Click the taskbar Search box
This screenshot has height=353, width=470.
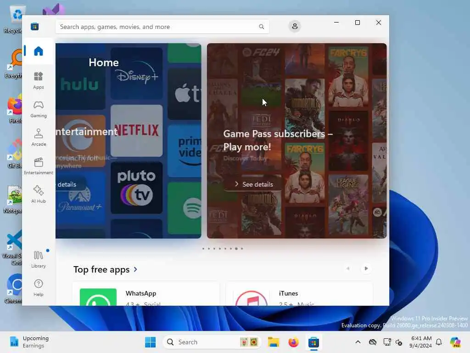pyautogui.click(x=211, y=342)
